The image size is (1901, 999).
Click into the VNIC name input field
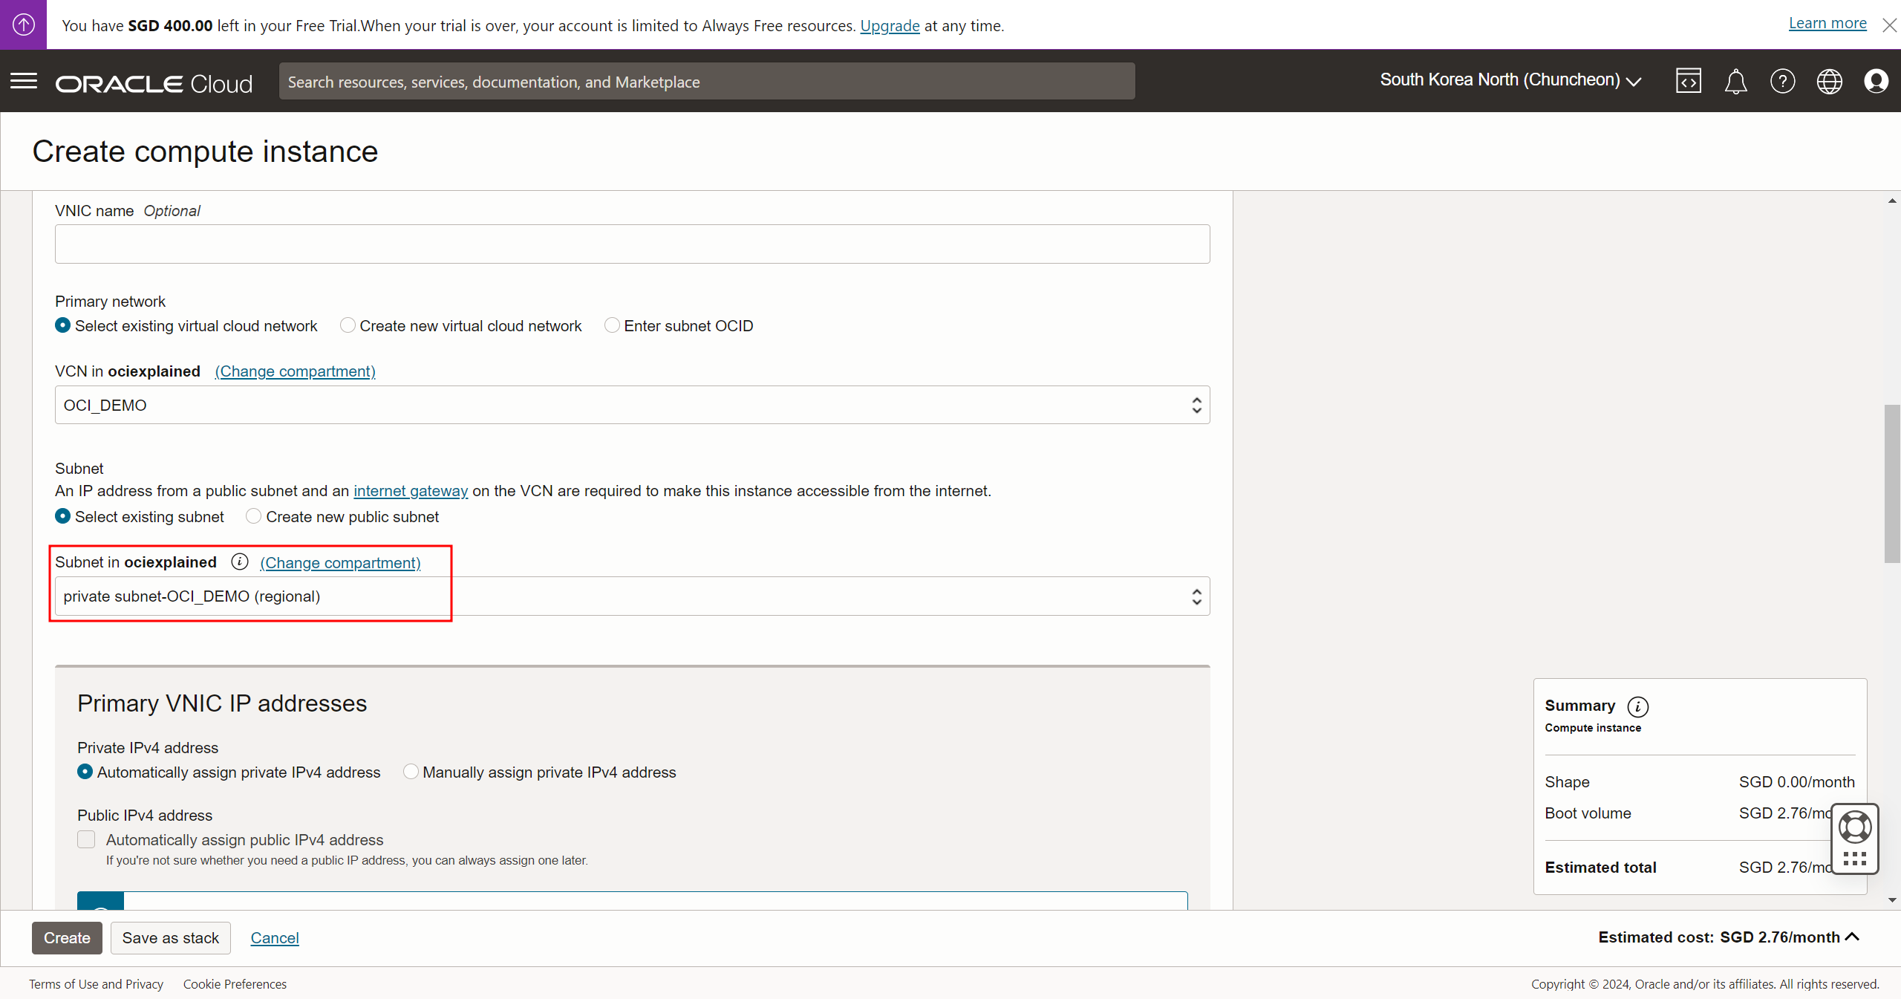point(632,244)
